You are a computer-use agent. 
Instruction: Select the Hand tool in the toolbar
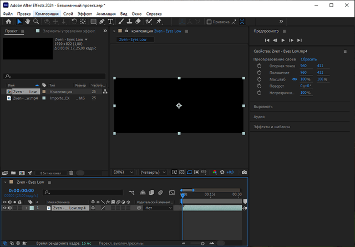coord(28,22)
